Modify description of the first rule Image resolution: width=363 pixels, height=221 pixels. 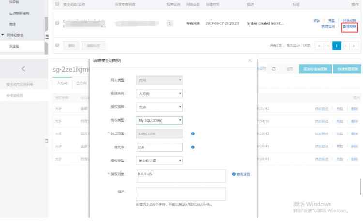(x=321, y=108)
